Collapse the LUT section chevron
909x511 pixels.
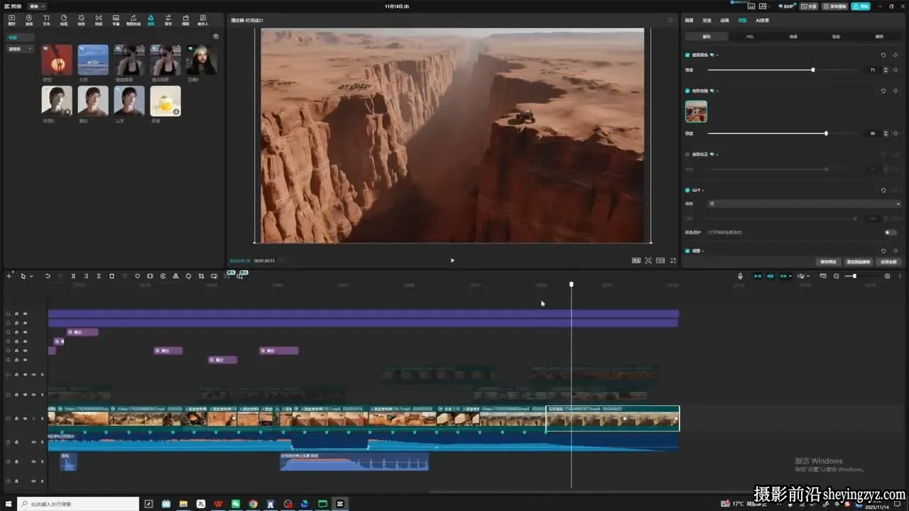703,190
